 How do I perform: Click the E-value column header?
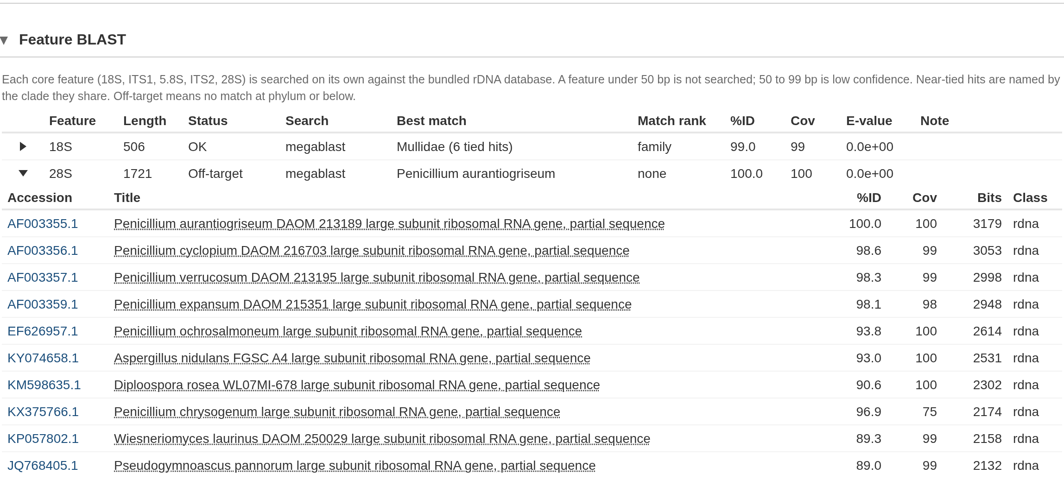(869, 121)
